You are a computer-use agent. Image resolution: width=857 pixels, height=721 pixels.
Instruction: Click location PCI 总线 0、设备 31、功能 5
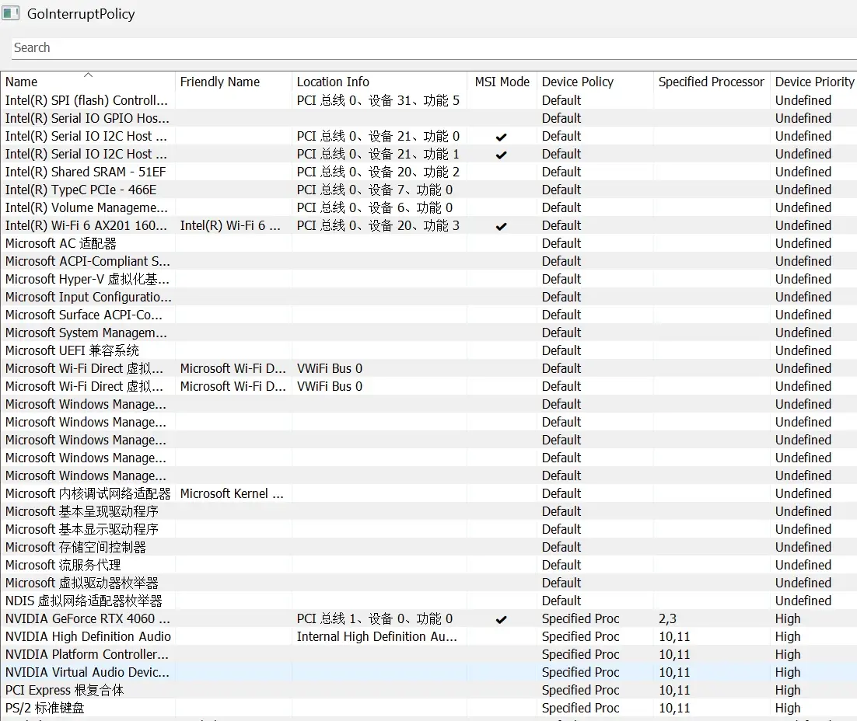coord(378,100)
